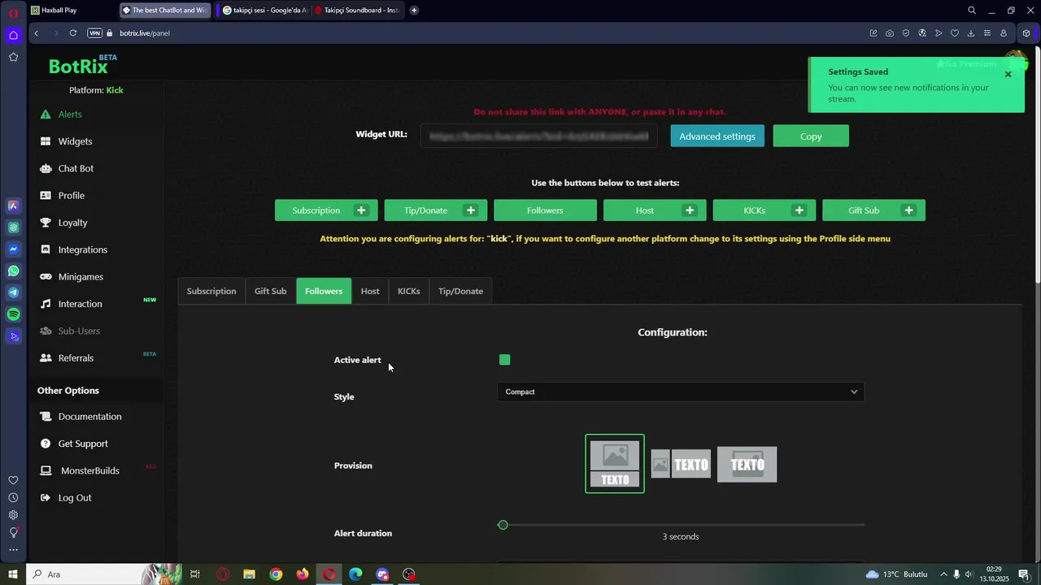Open the Style dropdown showing Compact
Screen dimensions: 1041x585
pyautogui.click(x=681, y=392)
